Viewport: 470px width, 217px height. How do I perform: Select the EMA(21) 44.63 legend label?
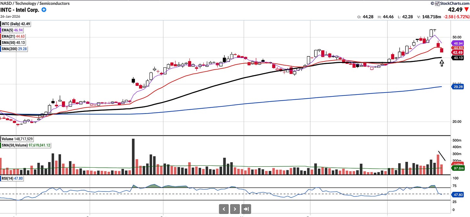[x=14, y=36]
